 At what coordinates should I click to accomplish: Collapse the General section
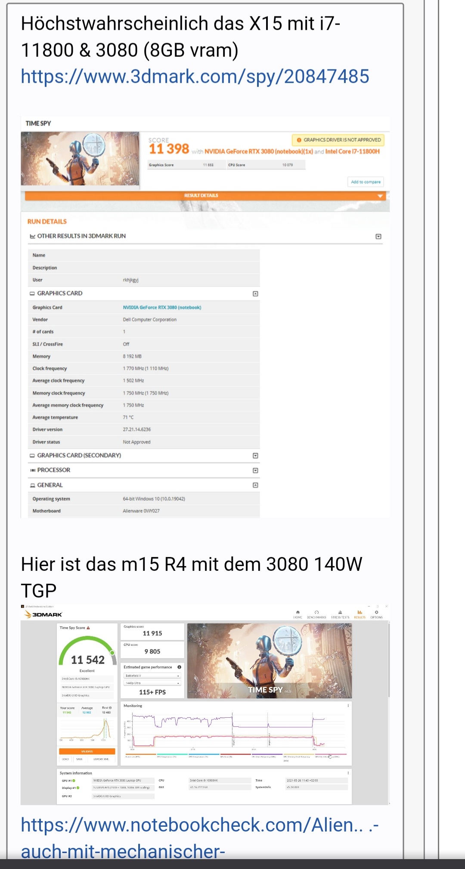[x=255, y=485]
